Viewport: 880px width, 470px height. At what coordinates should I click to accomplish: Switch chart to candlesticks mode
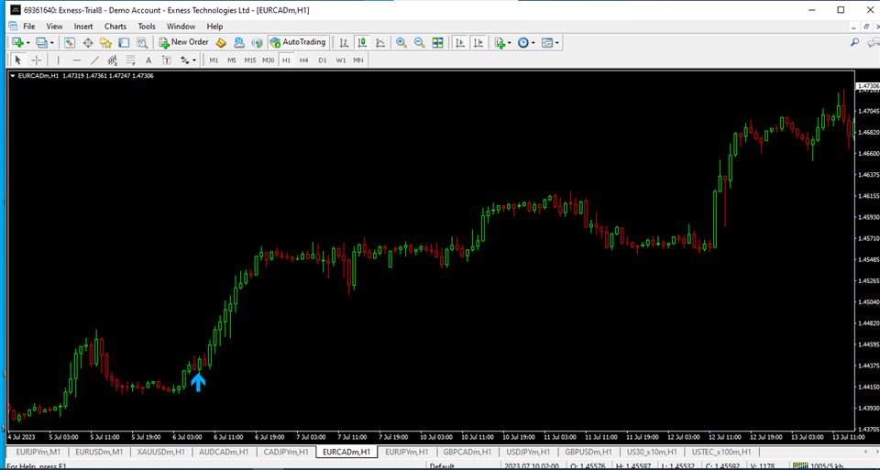coord(363,43)
